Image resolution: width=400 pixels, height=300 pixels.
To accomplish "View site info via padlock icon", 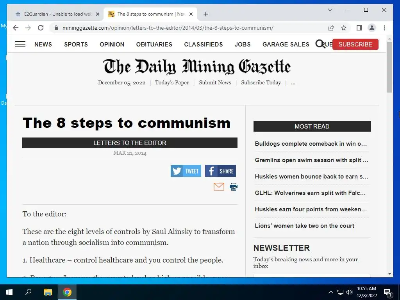I will pos(56,28).
